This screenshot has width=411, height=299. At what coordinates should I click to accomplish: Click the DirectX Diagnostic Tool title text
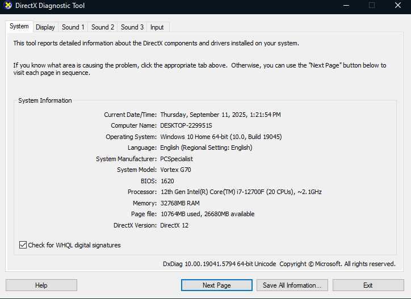pyautogui.click(x=50, y=6)
